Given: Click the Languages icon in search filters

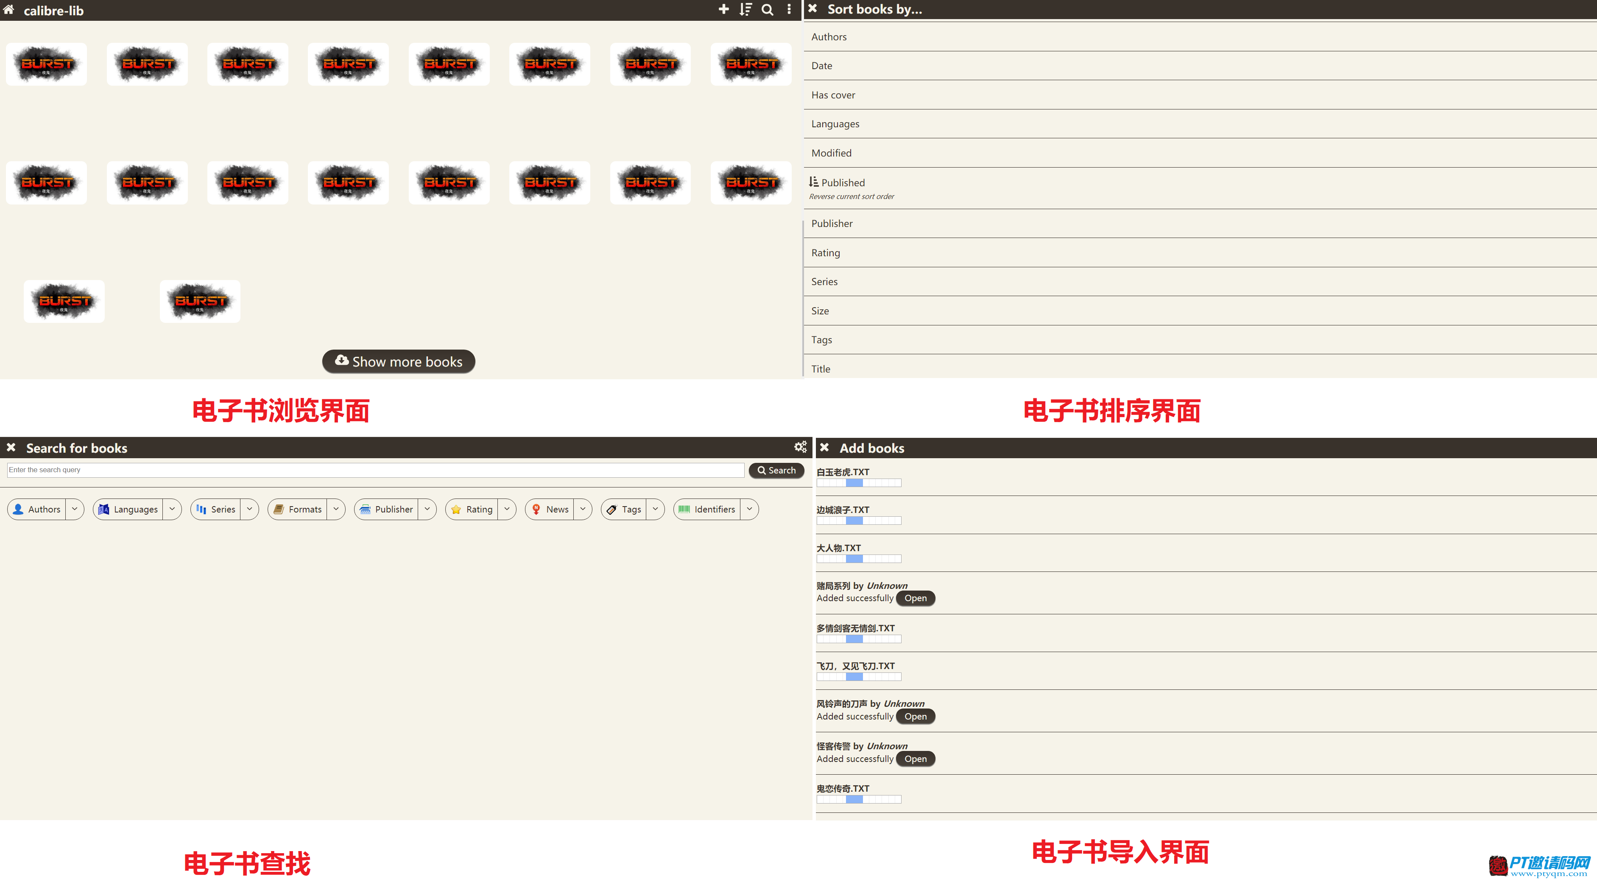Looking at the screenshot, I should (103, 509).
